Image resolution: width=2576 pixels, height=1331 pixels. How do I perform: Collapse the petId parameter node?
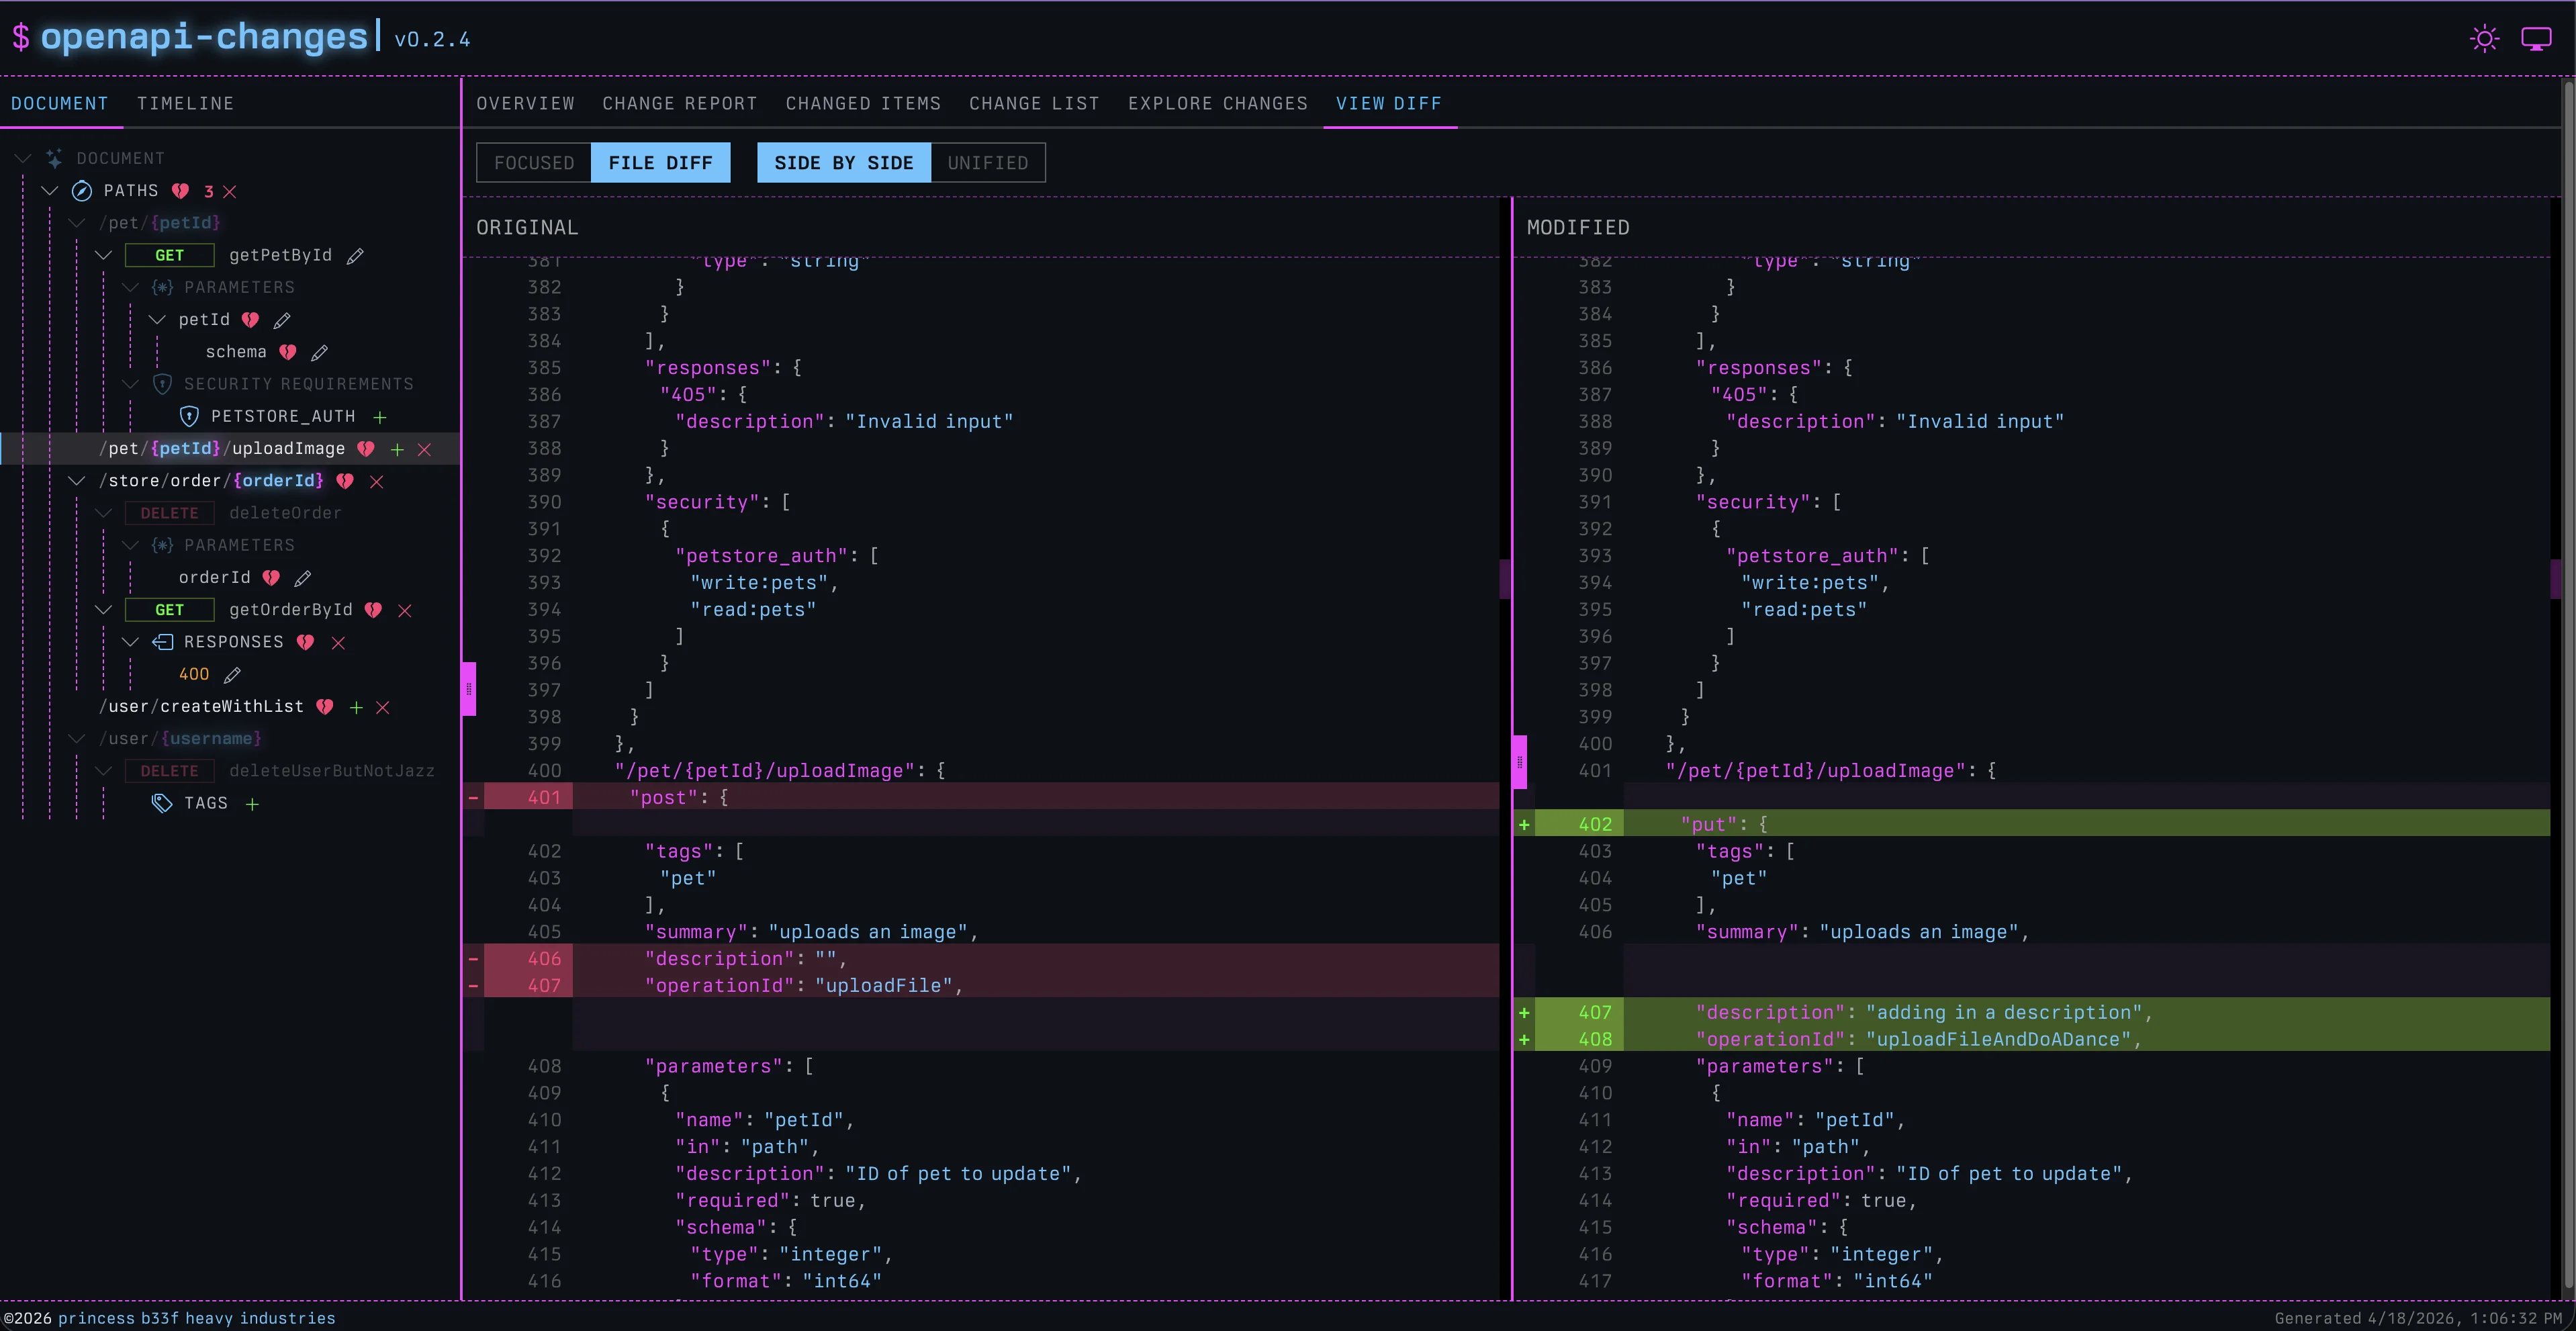tap(157, 320)
